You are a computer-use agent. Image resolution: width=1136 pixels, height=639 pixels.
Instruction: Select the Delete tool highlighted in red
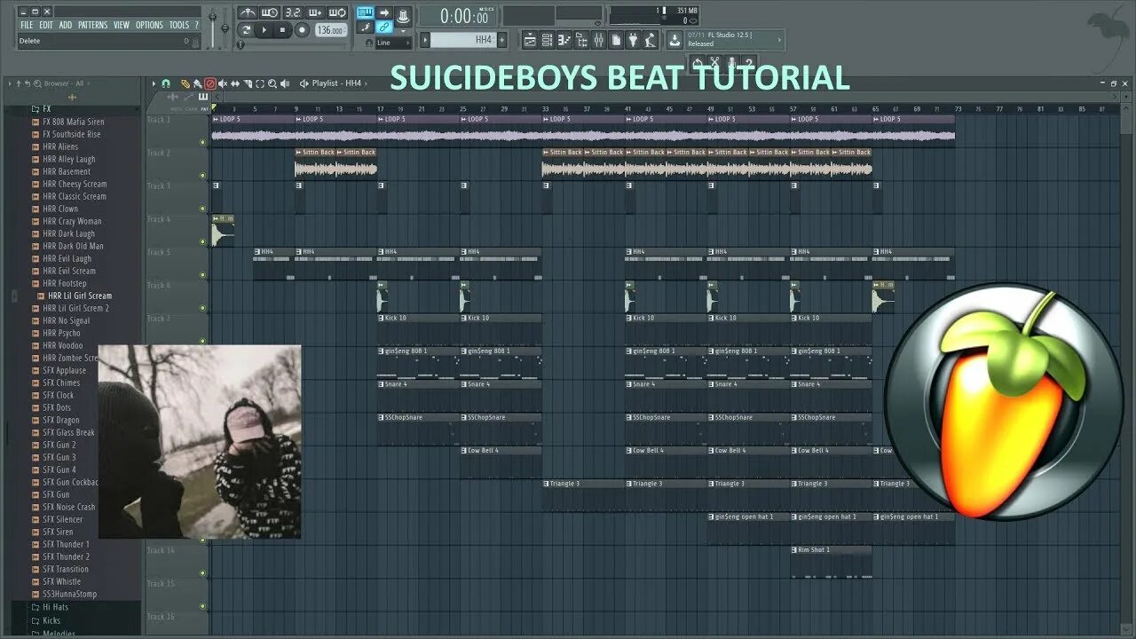[x=209, y=83]
